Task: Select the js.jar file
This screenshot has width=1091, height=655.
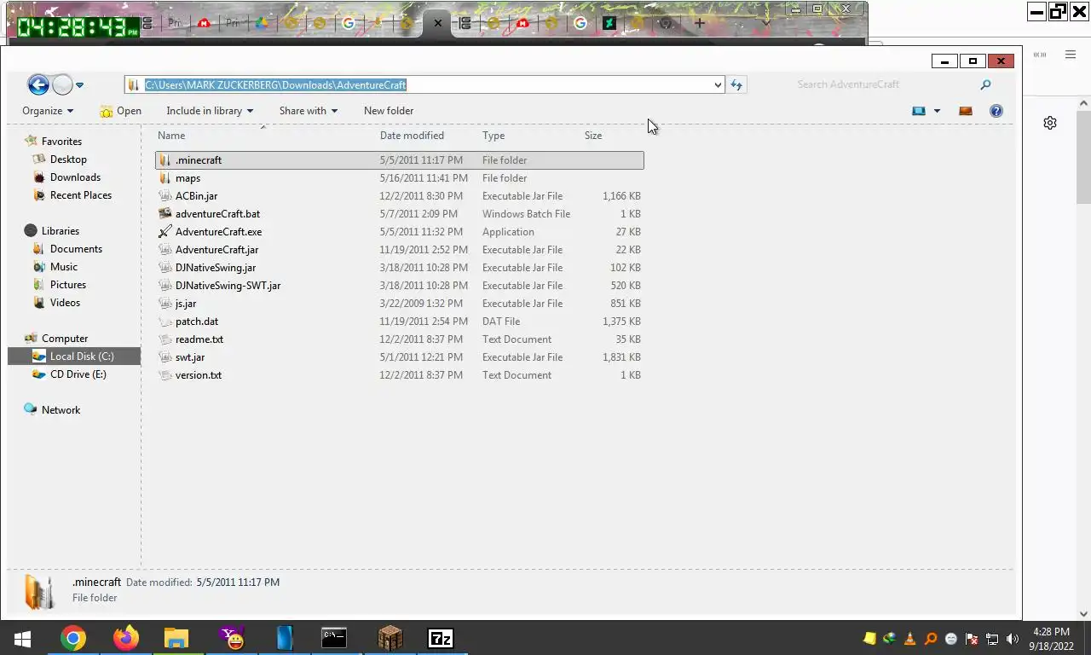Action: click(399, 304)
